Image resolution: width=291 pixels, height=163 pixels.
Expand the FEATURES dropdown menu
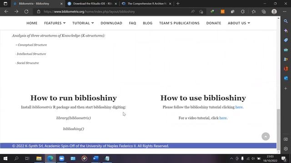tap(55, 23)
